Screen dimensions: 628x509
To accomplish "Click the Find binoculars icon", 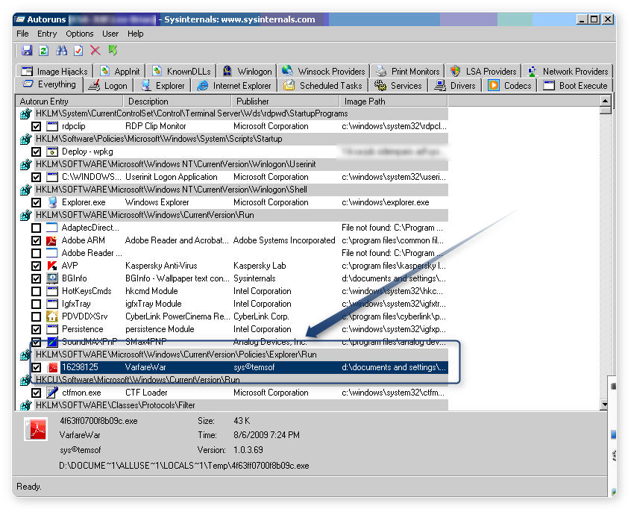I will tap(61, 51).
